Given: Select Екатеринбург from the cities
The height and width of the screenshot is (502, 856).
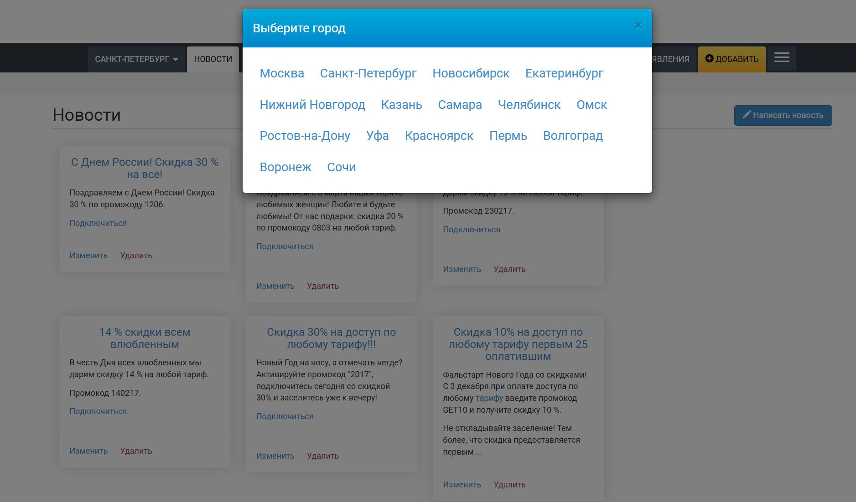Looking at the screenshot, I should point(564,73).
